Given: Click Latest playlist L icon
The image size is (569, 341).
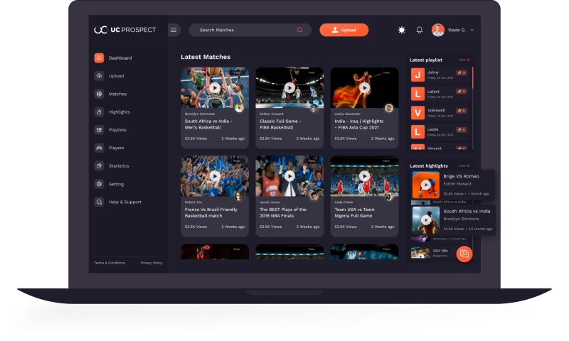Looking at the screenshot, I should (x=418, y=94).
